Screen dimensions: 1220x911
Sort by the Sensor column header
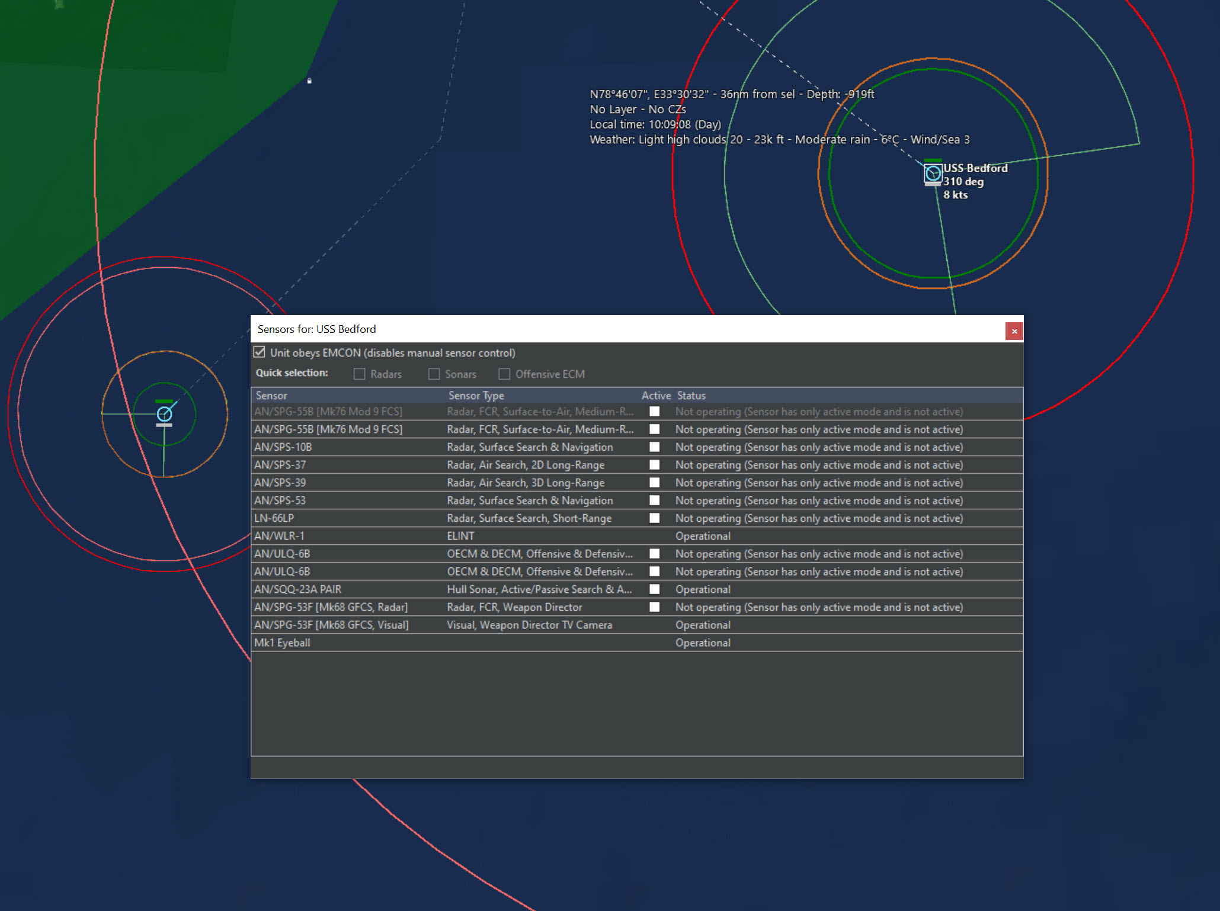coord(271,396)
